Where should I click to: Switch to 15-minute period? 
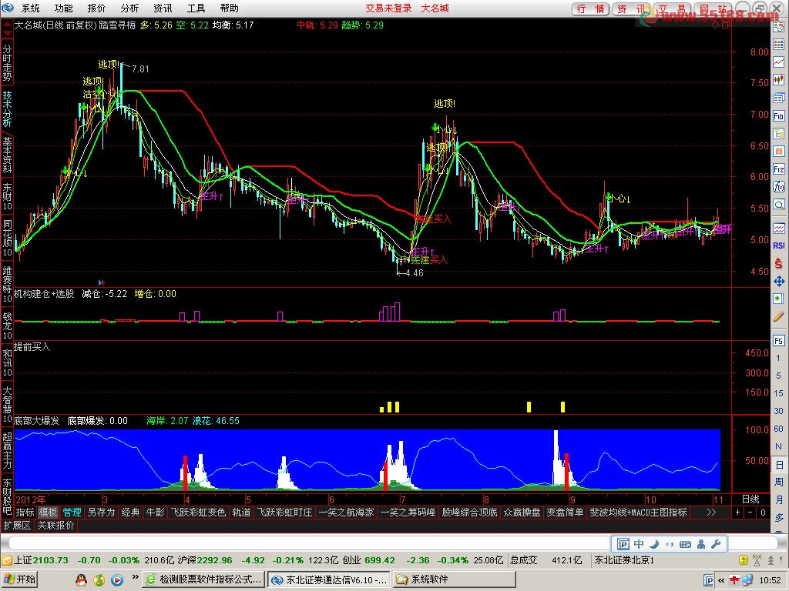click(x=778, y=393)
